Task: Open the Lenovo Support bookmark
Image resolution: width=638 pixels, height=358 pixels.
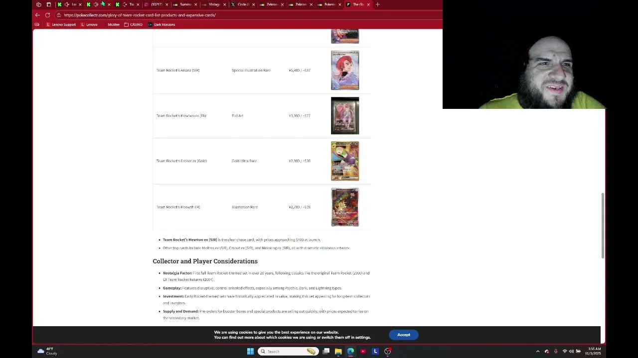Action: coord(61,24)
